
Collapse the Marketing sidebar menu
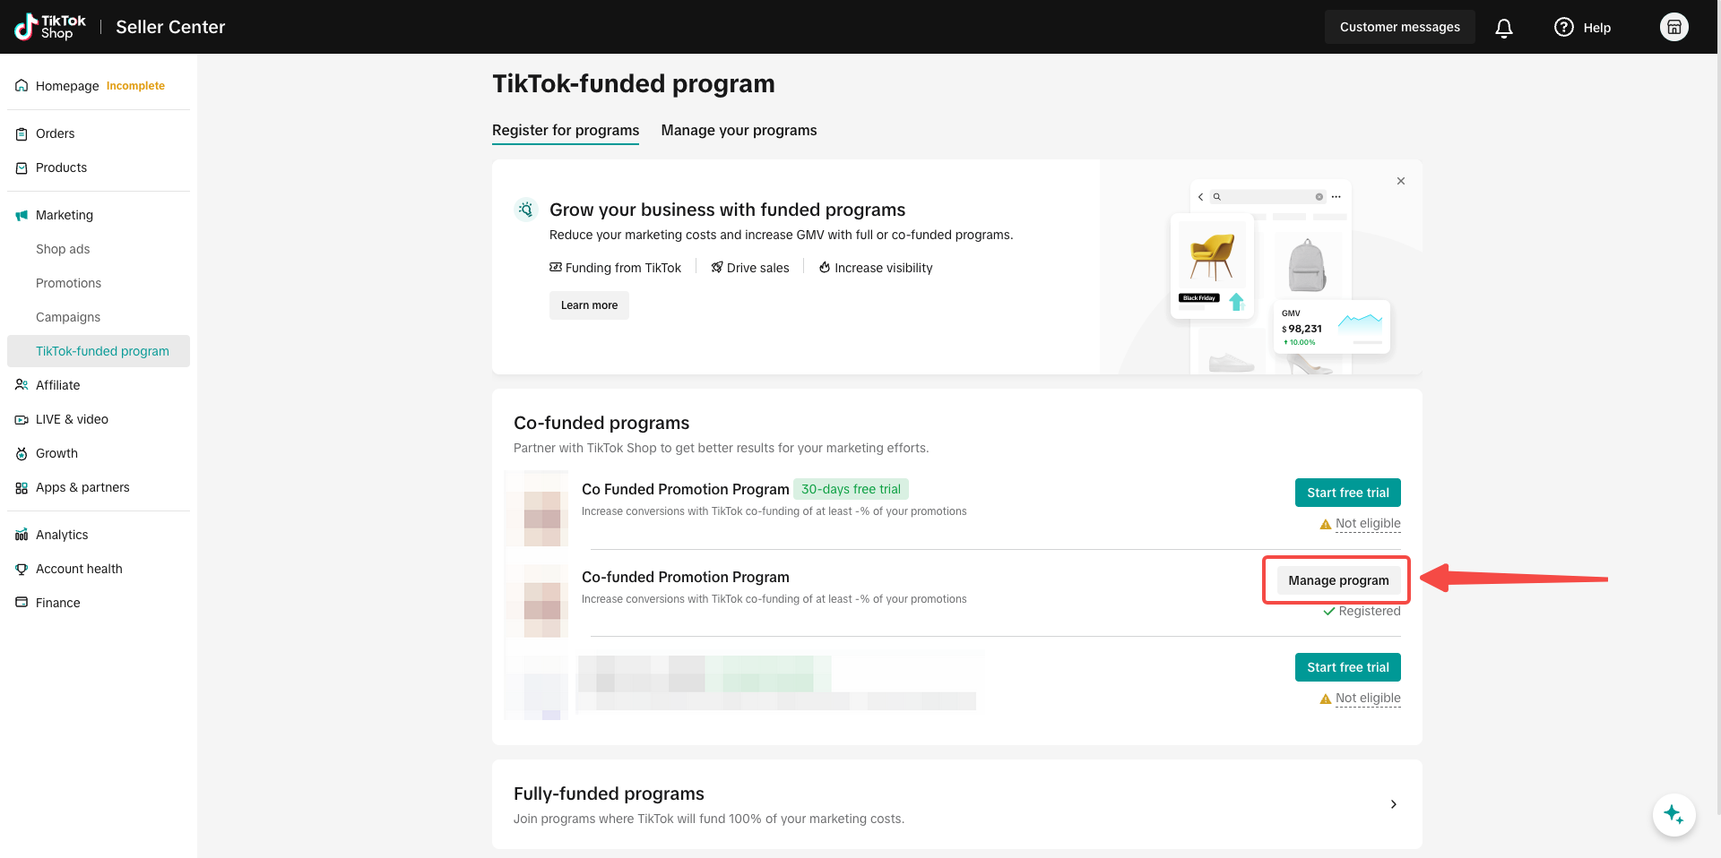[x=65, y=215]
